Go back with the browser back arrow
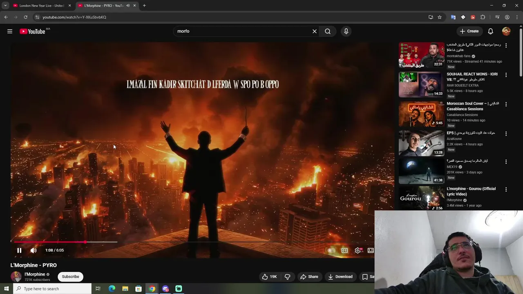Viewport: 523px width, 294px height. (x=6, y=17)
